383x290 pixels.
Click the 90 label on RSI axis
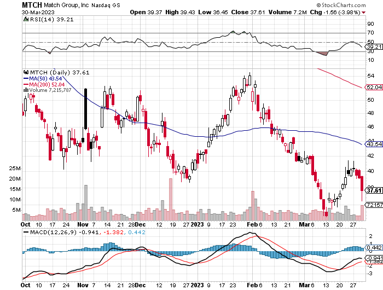pyautogui.click(x=370, y=24)
